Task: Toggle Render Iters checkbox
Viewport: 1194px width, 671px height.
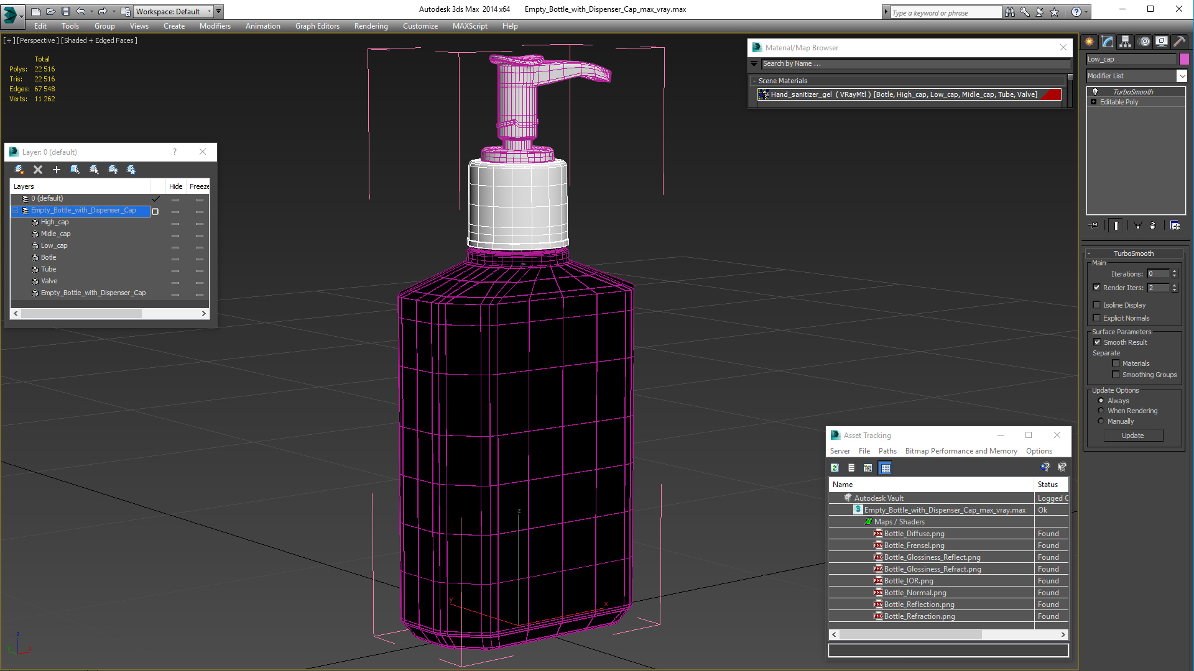Action: coord(1097,287)
